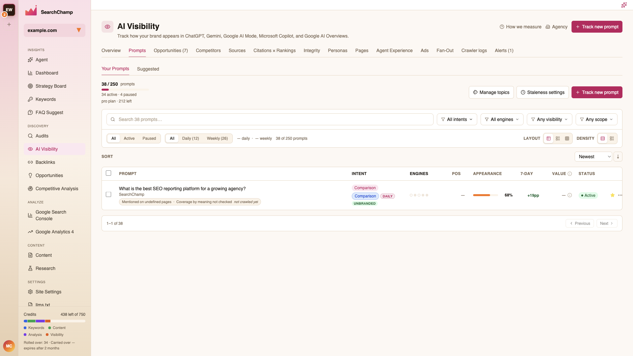This screenshot has height=356, width=633.
Task: Switch to the Overview tab
Action: click(111, 50)
